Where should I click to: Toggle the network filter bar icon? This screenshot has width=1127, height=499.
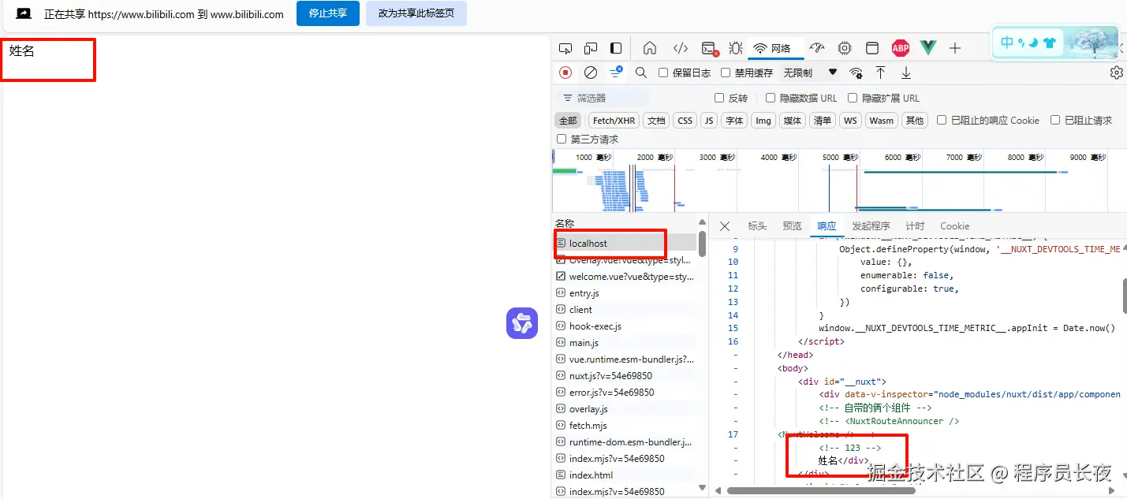point(616,73)
